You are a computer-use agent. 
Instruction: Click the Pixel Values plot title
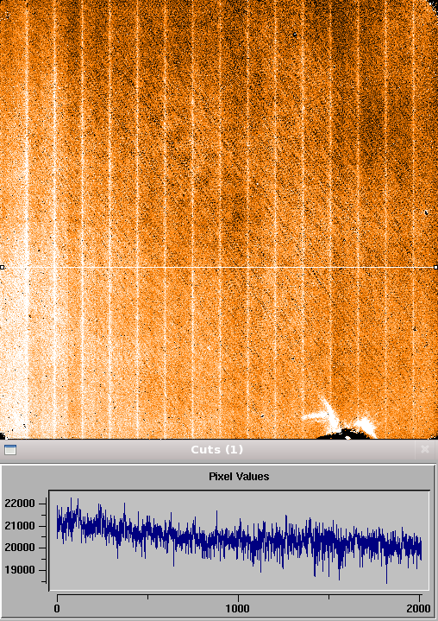239,476
